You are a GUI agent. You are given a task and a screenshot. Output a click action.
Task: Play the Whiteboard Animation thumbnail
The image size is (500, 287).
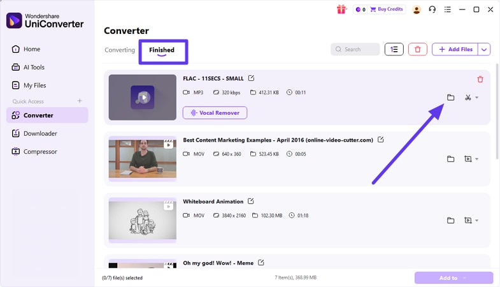pyautogui.click(x=143, y=220)
